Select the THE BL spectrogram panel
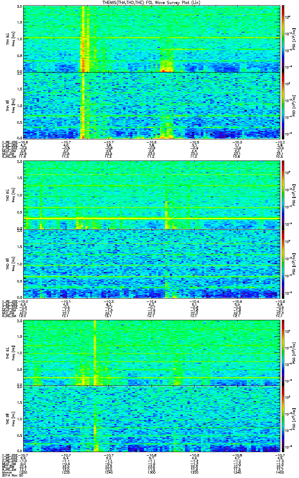The height and width of the screenshot is (478, 299). pos(151,353)
